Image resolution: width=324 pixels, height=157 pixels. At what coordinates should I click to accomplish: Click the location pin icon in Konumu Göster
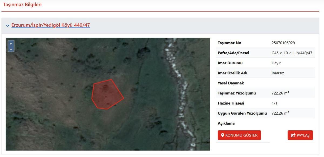[x=223, y=135]
